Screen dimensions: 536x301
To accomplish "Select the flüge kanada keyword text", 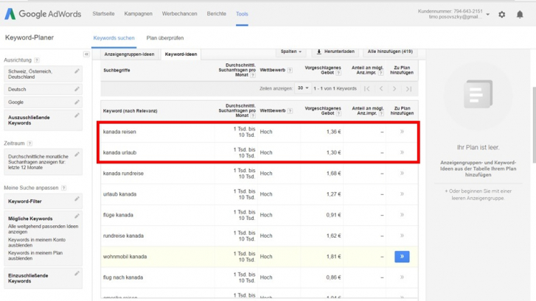I will pos(118,215).
